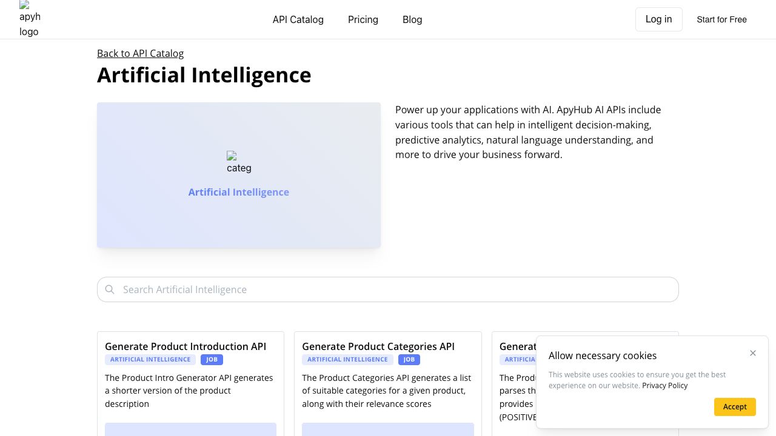Open Generate Product Categories API card title

point(378,346)
